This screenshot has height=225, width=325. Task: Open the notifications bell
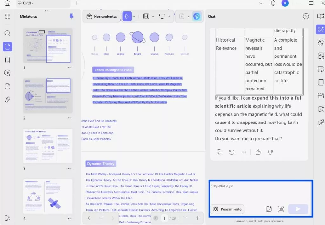pyautogui.click(x=273, y=3)
